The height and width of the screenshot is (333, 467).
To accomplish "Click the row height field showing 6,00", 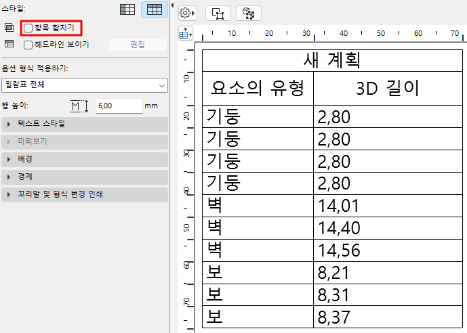I will [119, 106].
